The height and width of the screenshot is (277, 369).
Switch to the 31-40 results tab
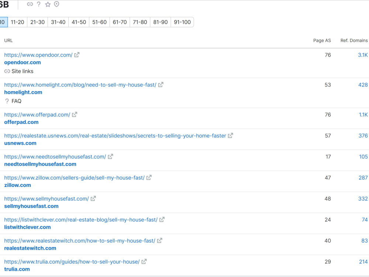(58, 22)
